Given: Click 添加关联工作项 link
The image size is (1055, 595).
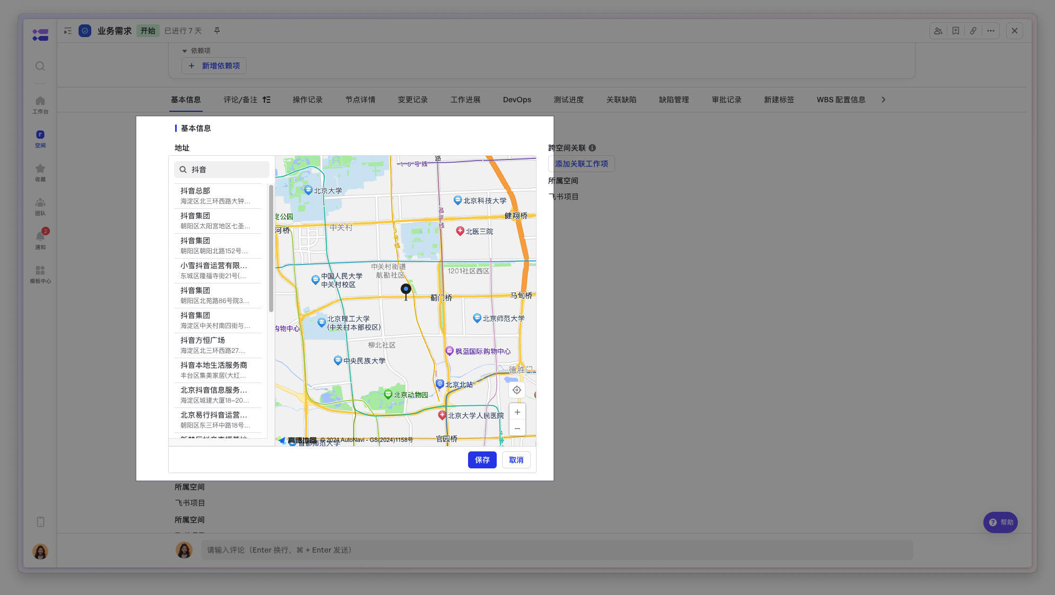Looking at the screenshot, I should pos(582,164).
